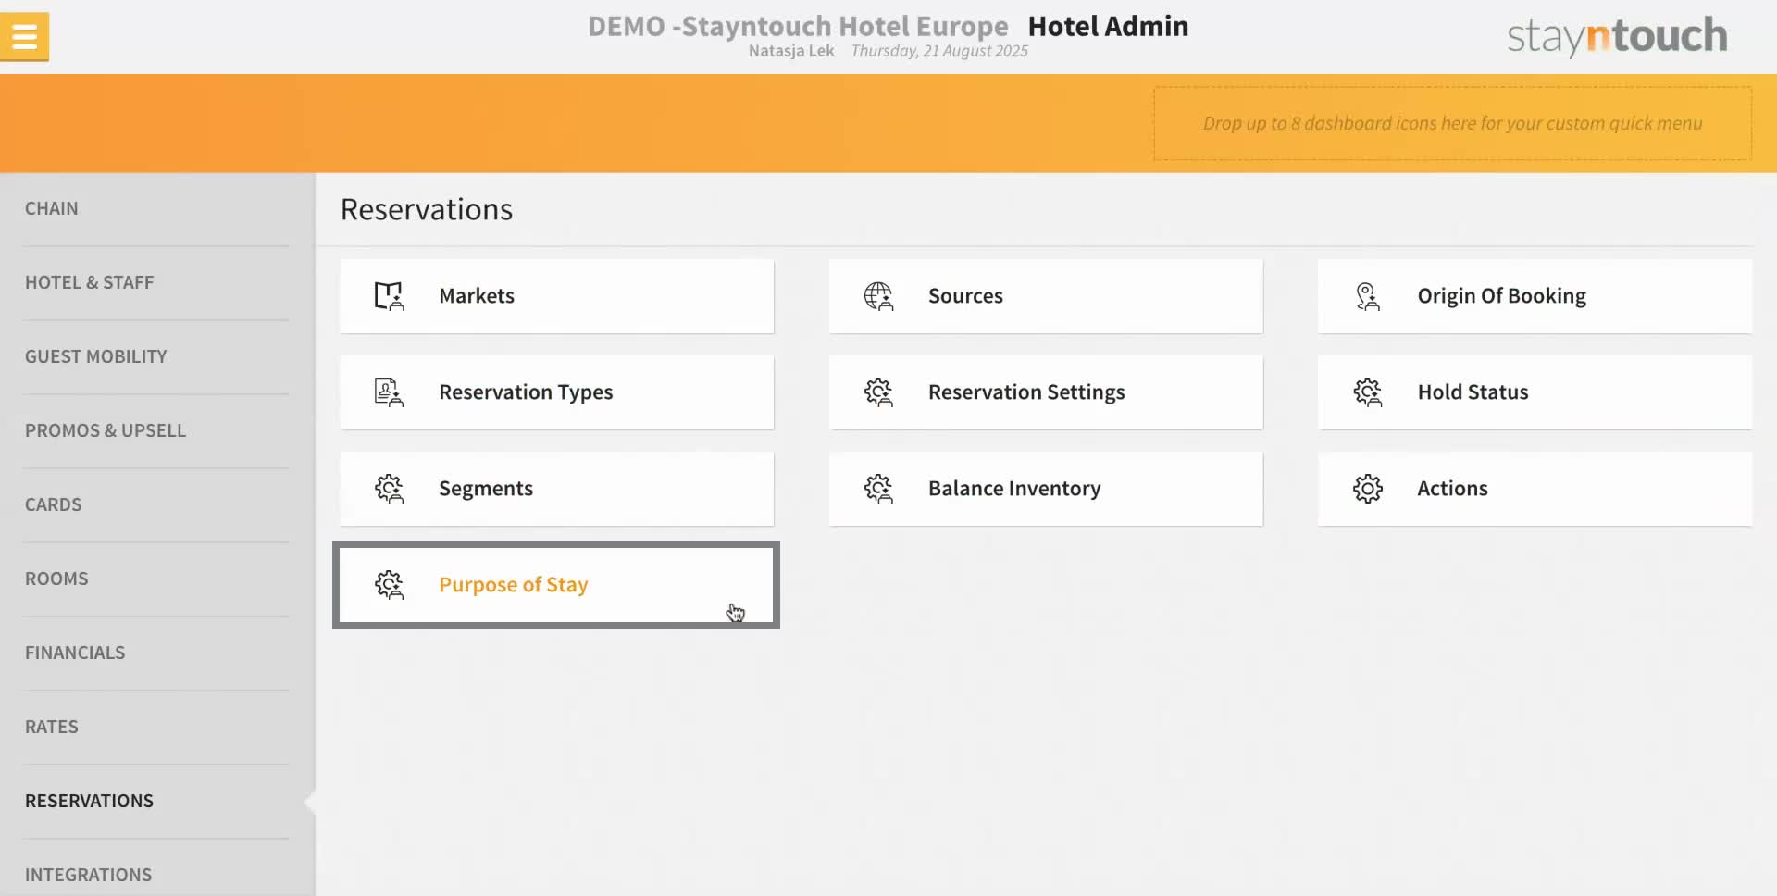The width and height of the screenshot is (1777, 896).
Task: Open the Reservation Types label
Action: pyautogui.click(x=526, y=392)
